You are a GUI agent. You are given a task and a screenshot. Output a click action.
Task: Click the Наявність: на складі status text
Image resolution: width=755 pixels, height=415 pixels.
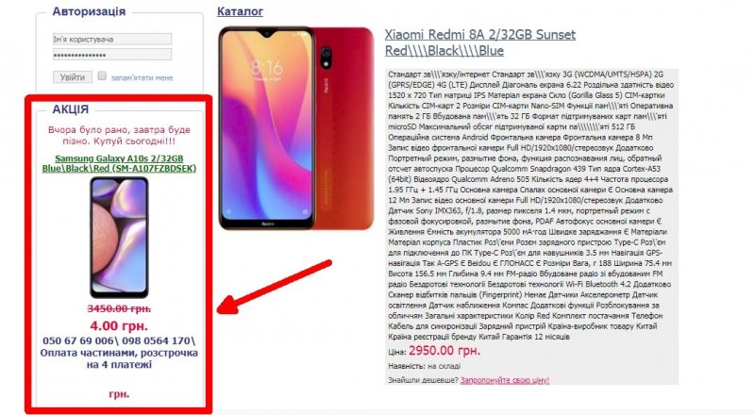point(424,366)
